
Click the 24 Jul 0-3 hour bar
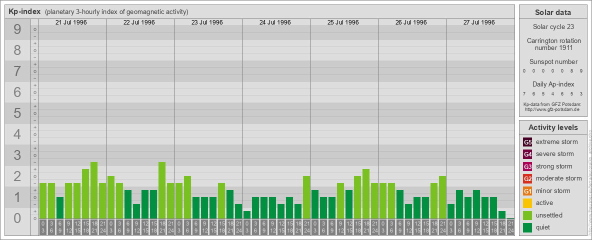(x=247, y=215)
